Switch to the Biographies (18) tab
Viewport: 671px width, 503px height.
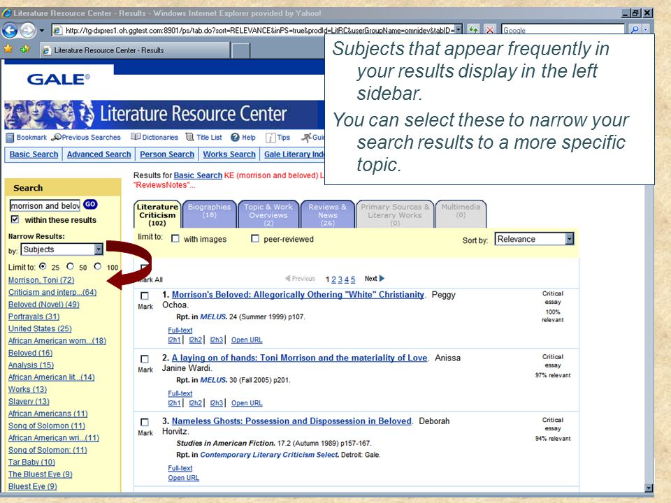point(209,214)
